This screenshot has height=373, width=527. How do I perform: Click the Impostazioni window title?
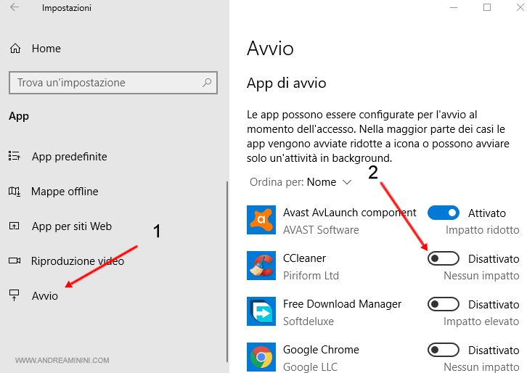[67, 8]
